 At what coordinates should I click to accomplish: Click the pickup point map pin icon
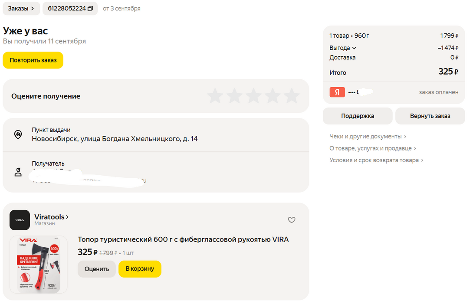(x=18, y=134)
